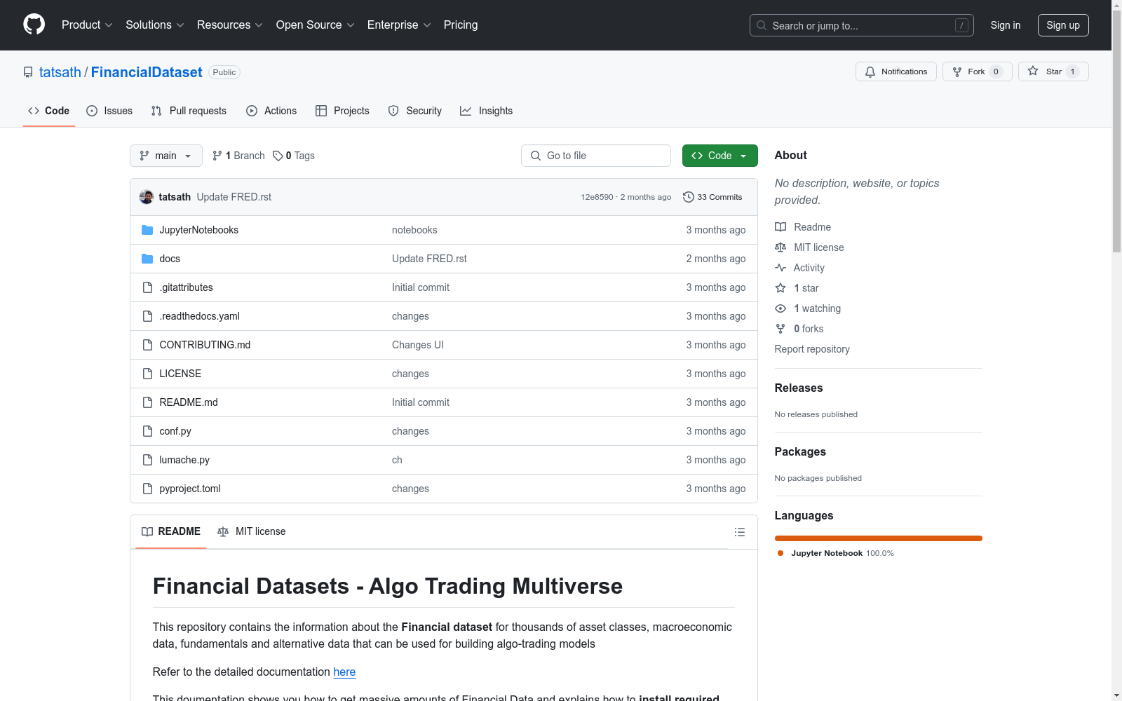Click the fork icon next to 0 forks
1122x701 pixels.
click(780, 329)
